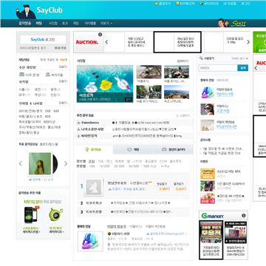266x266 pixels.
Task: Expand more recommended chat rooms
Action: [x=64, y=67]
